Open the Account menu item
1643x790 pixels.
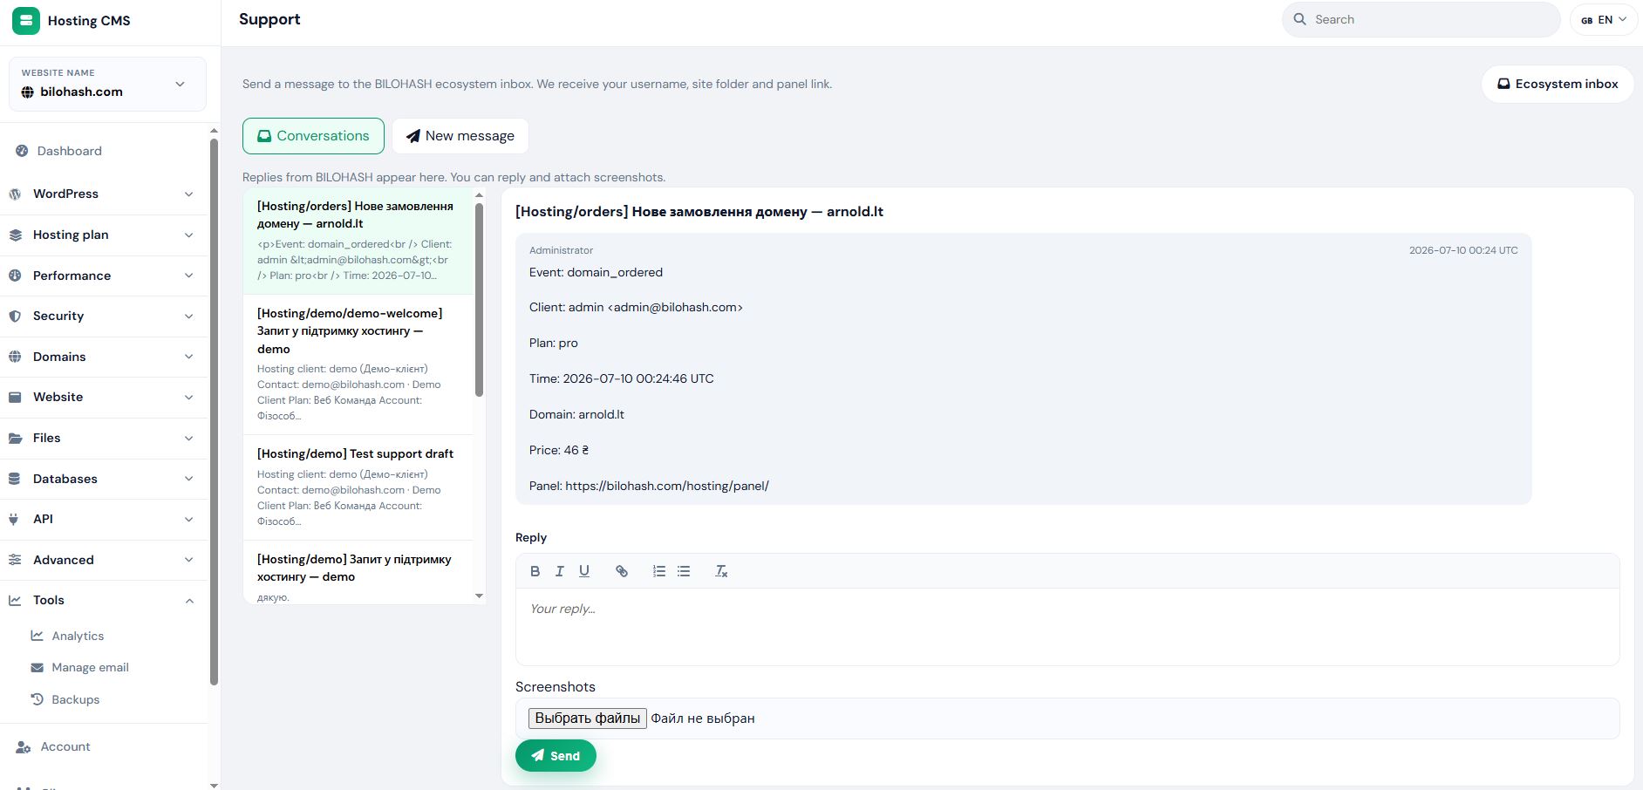65,746
